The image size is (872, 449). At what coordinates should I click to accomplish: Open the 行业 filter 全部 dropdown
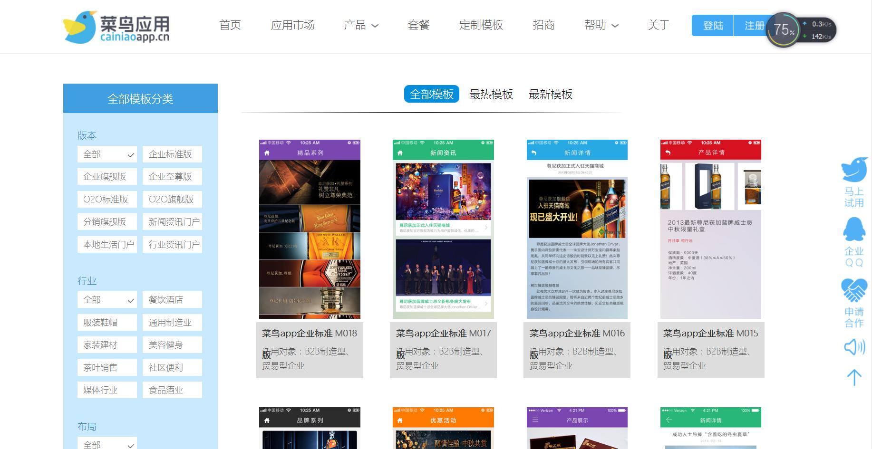pyautogui.click(x=107, y=299)
